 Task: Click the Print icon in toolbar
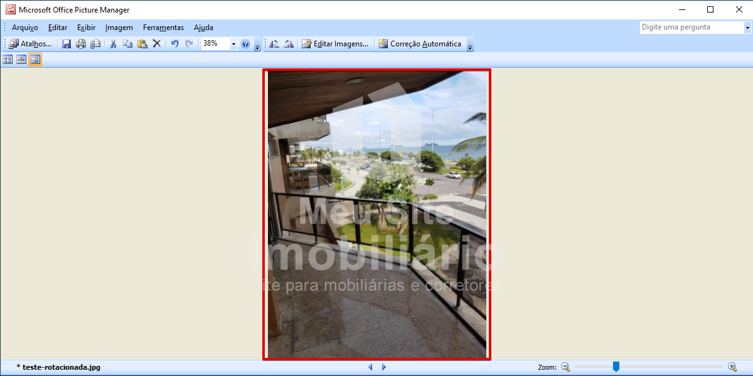pyautogui.click(x=81, y=44)
